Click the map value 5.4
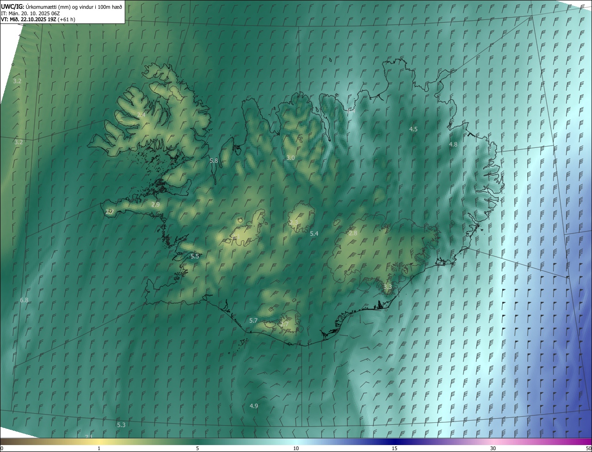Viewport: 592px width, 452px height. click(x=314, y=233)
